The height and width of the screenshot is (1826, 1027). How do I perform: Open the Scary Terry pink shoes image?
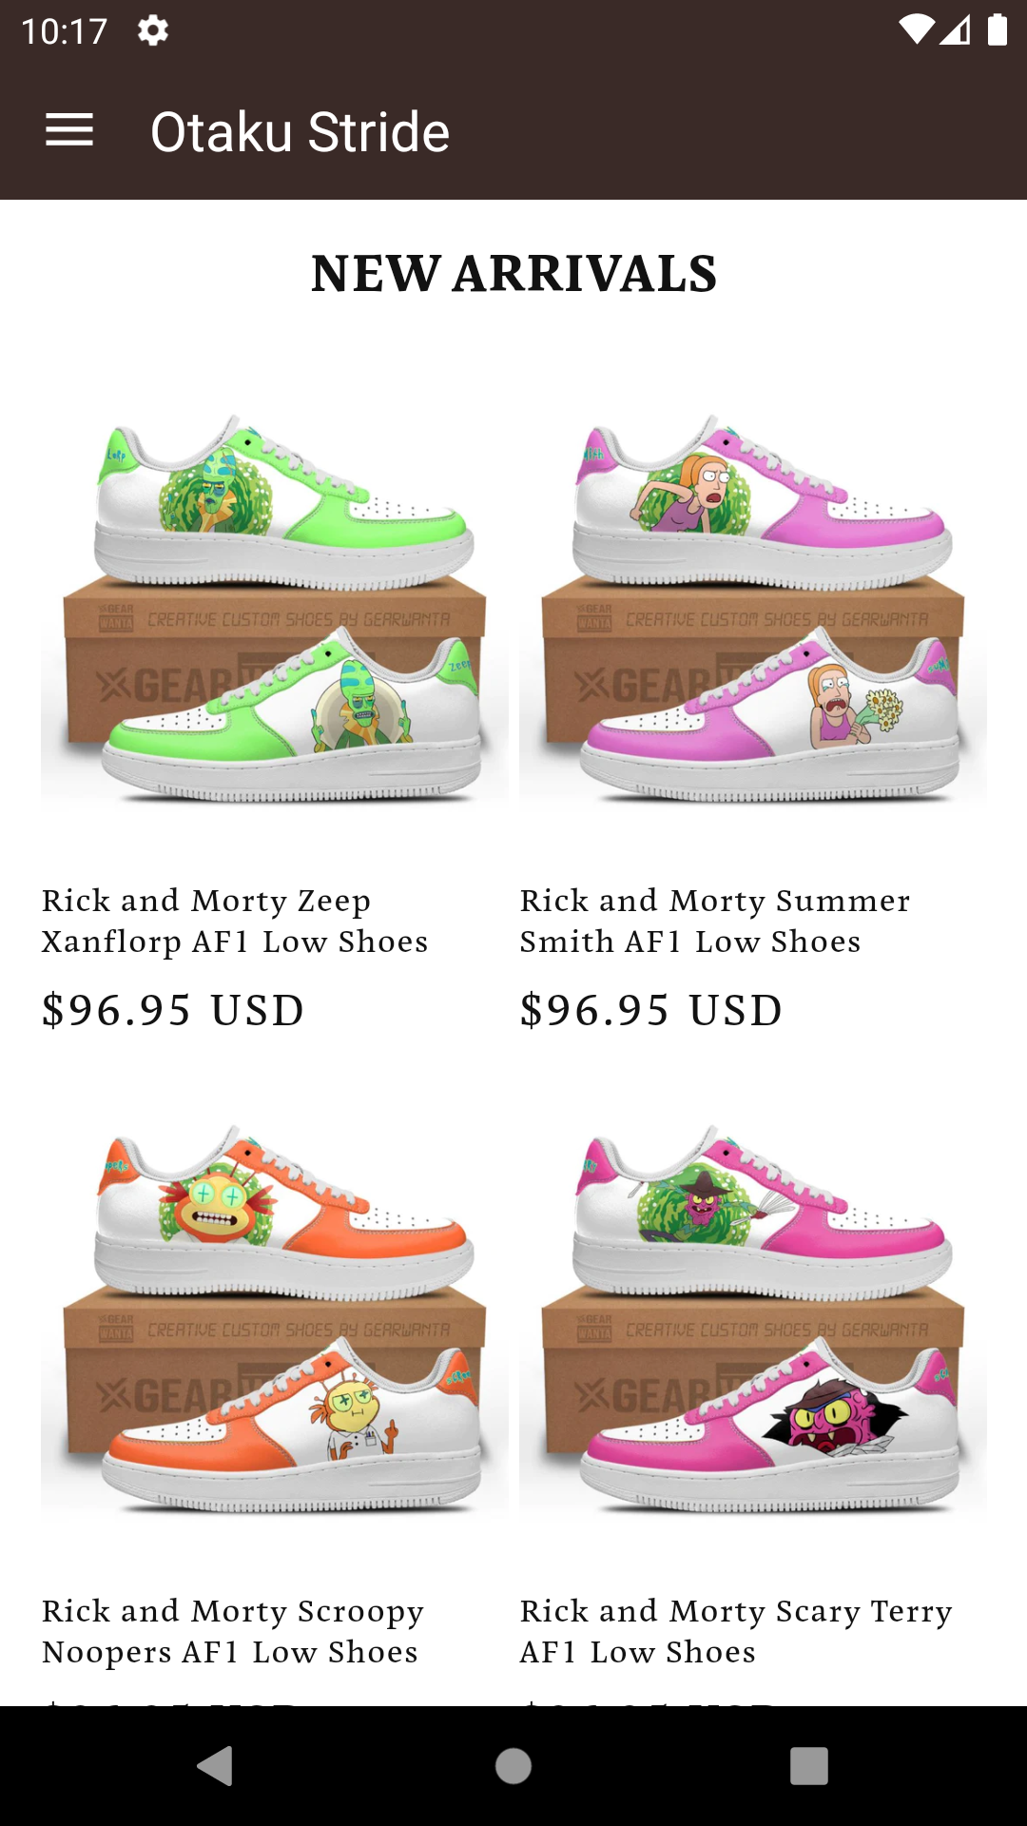[753, 1318]
